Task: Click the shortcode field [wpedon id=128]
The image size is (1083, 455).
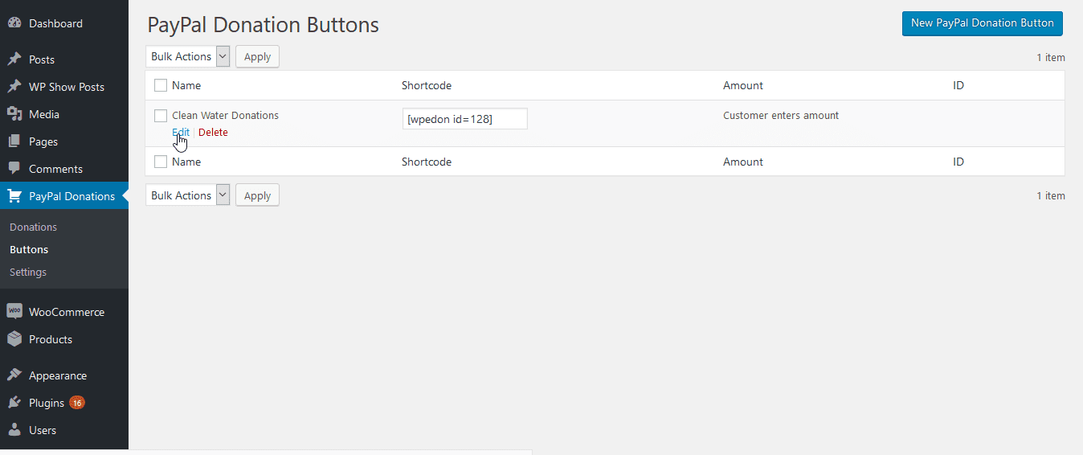Action: (464, 119)
